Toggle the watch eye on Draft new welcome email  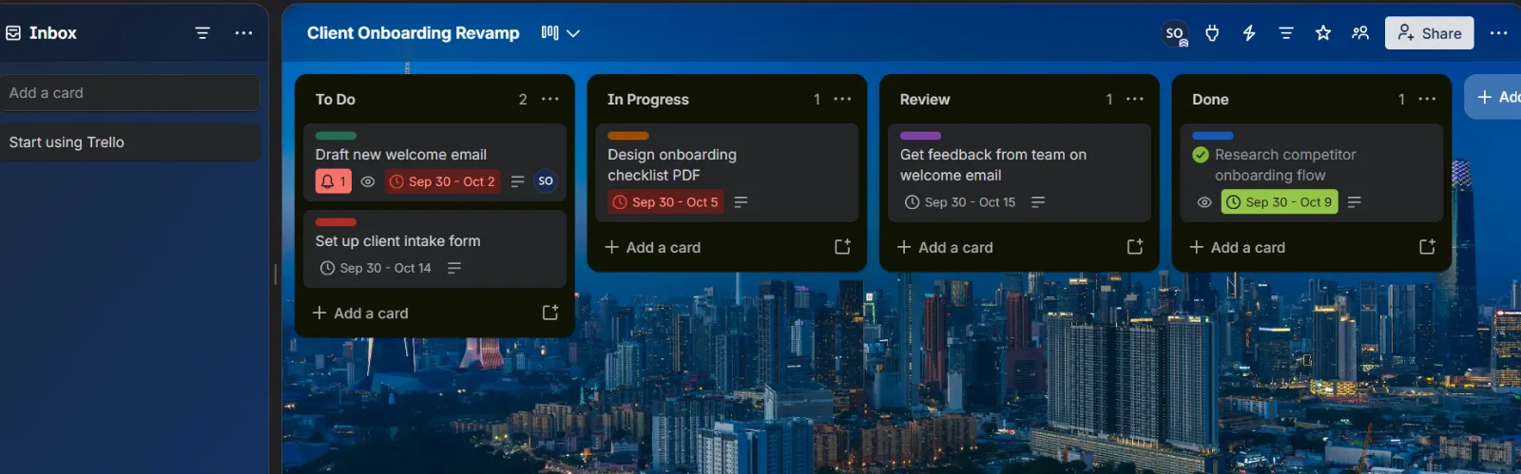pos(368,181)
